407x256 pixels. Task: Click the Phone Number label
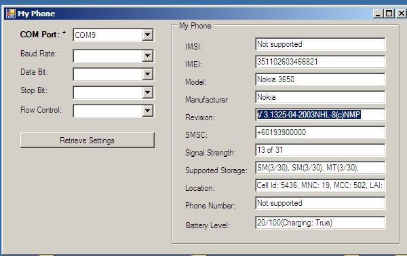(210, 206)
